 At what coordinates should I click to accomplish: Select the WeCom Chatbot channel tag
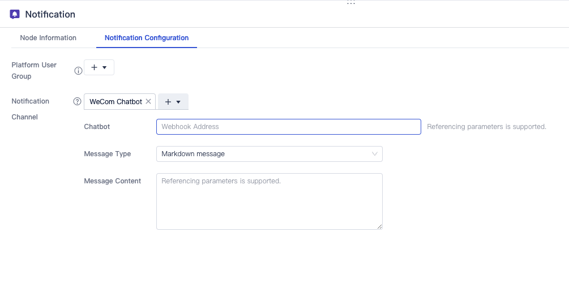pos(115,102)
